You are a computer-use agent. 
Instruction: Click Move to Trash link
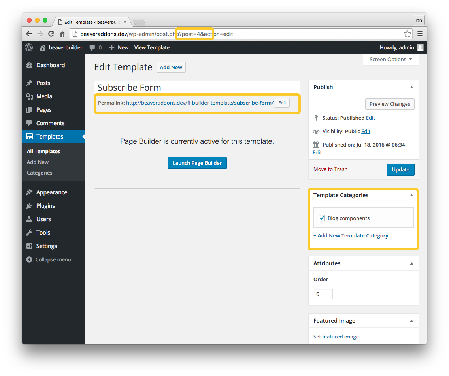pyautogui.click(x=330, y=169)
